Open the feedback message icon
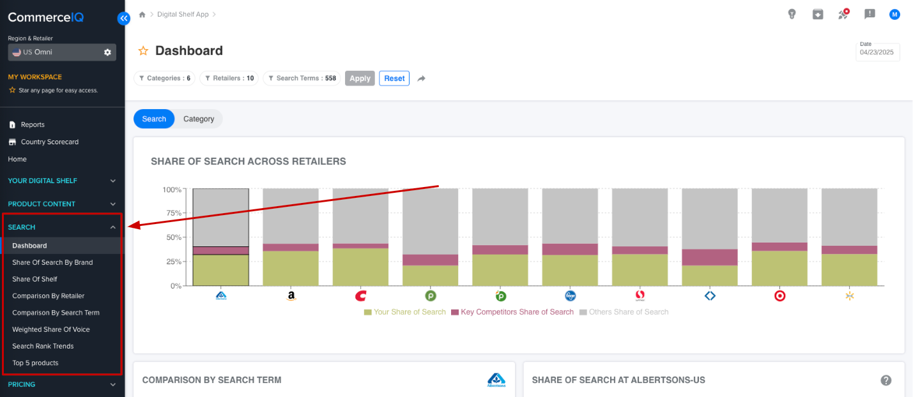The width and height of the screenshot is (913, 397). (x=870, y=14)
